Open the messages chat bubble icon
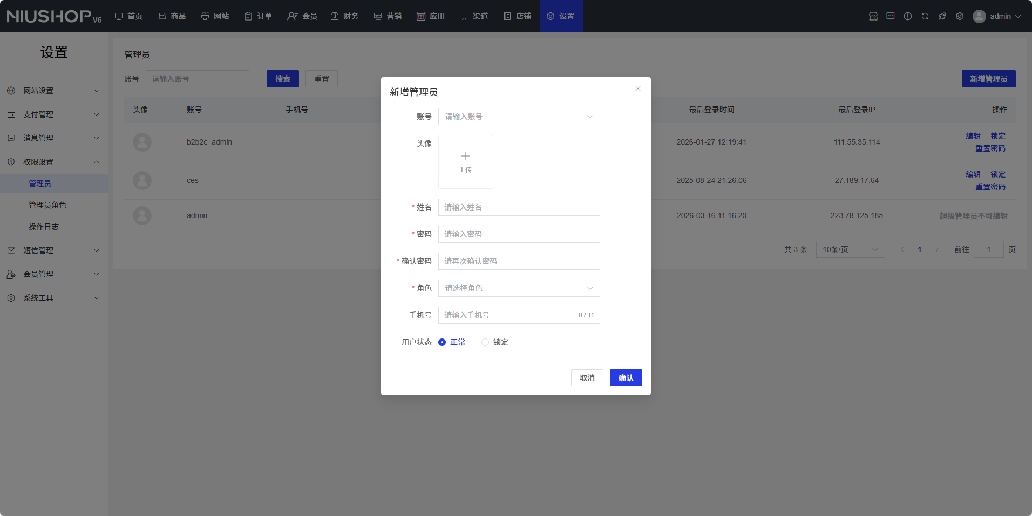Screen dimensions: 1032x516 [x=890, y=16]
